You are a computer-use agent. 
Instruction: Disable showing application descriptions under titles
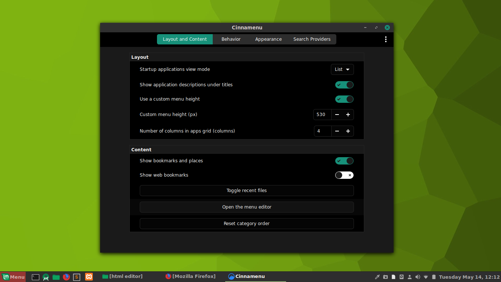(344, 84)
